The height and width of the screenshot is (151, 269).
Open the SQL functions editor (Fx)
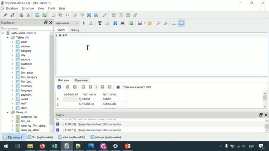click(68, 15)
